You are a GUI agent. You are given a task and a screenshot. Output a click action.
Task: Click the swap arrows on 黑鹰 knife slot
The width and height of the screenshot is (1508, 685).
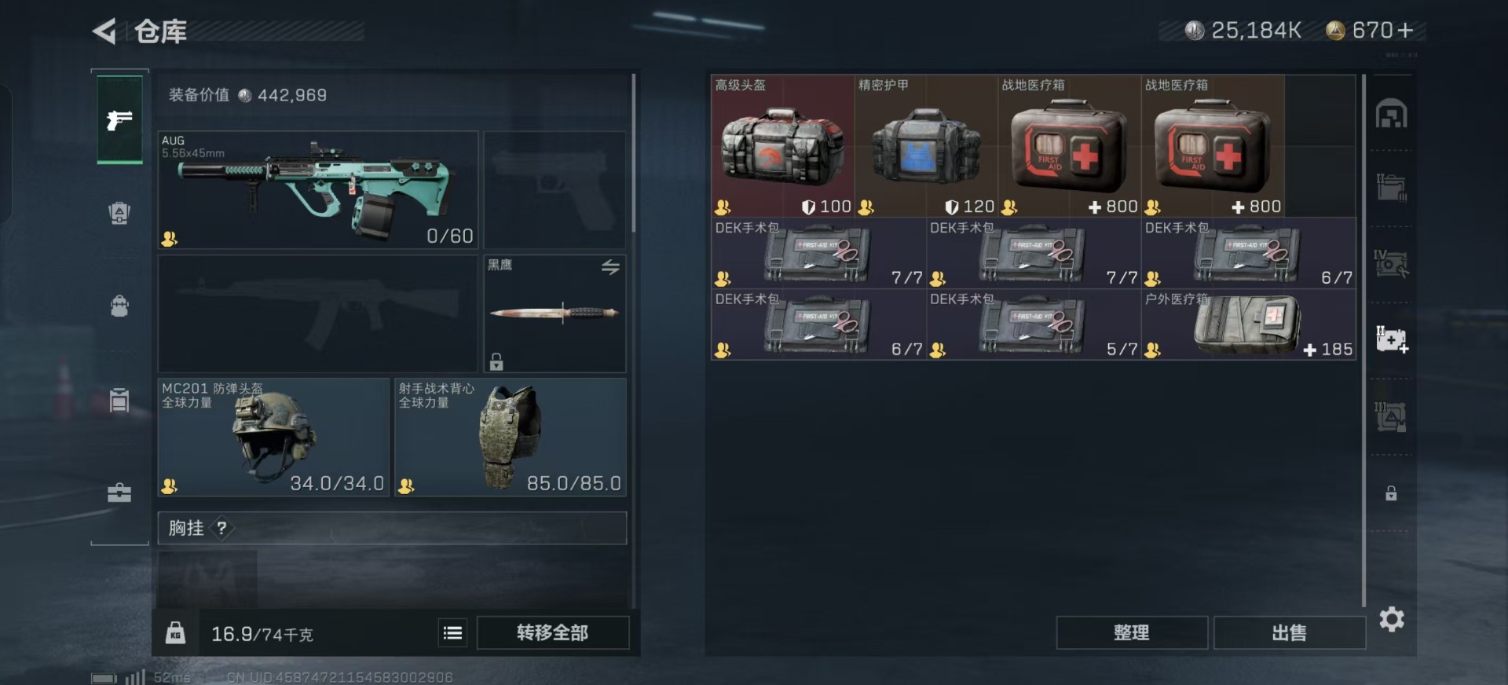tap(610, 268)
